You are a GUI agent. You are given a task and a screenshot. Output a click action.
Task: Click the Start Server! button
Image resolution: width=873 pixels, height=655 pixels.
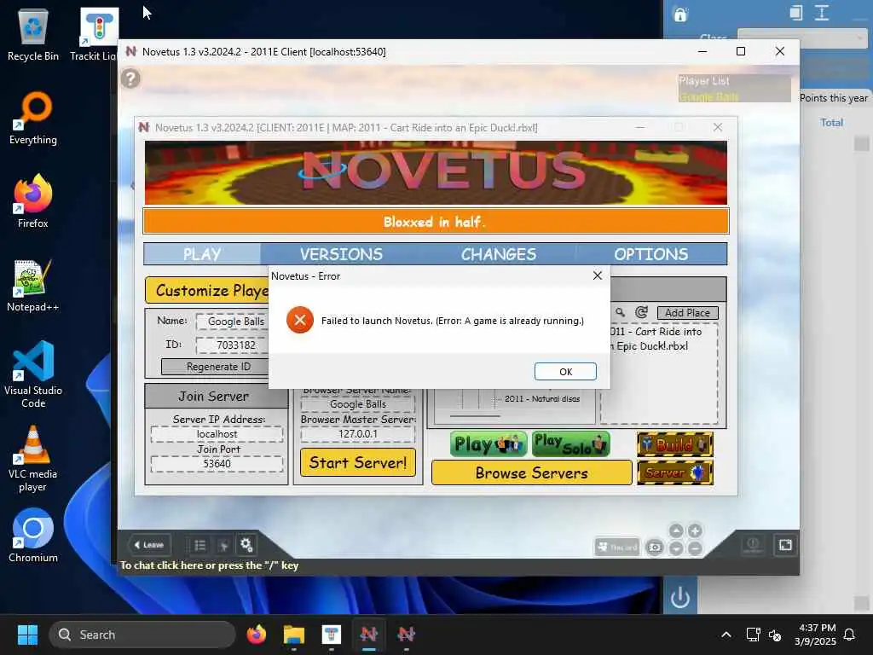tap(358, 462)
